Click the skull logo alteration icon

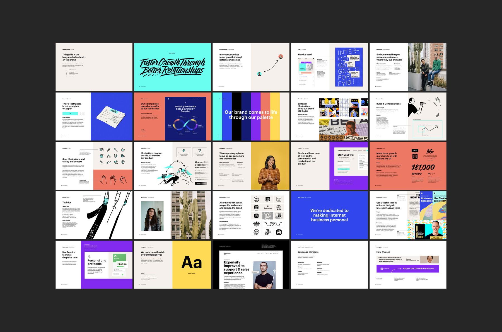256,232
